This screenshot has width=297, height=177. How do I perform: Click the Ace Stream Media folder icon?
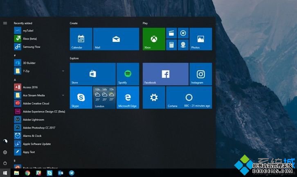18,95
